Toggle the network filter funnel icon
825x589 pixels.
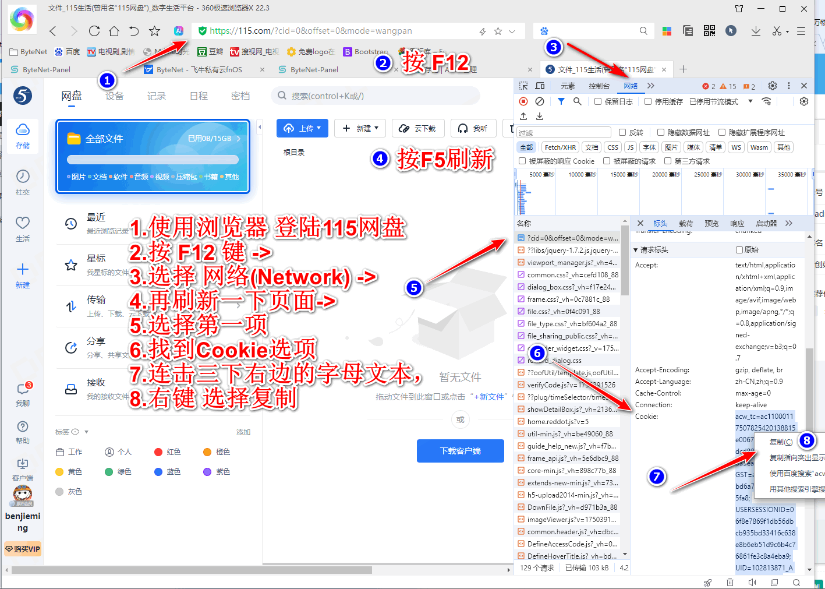[561, 101]
